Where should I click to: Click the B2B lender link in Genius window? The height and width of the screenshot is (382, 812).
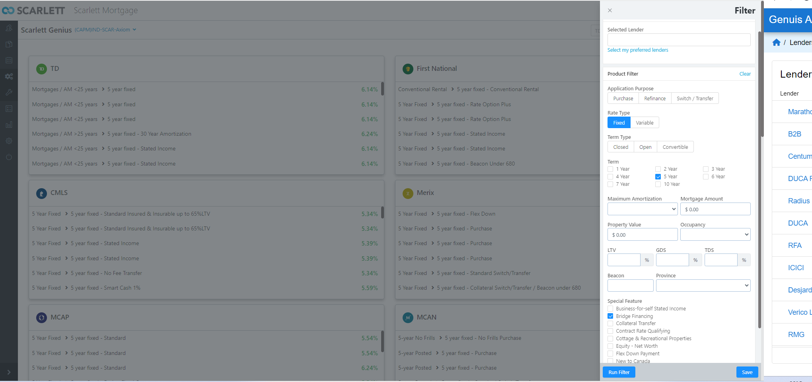click(794, 134)
